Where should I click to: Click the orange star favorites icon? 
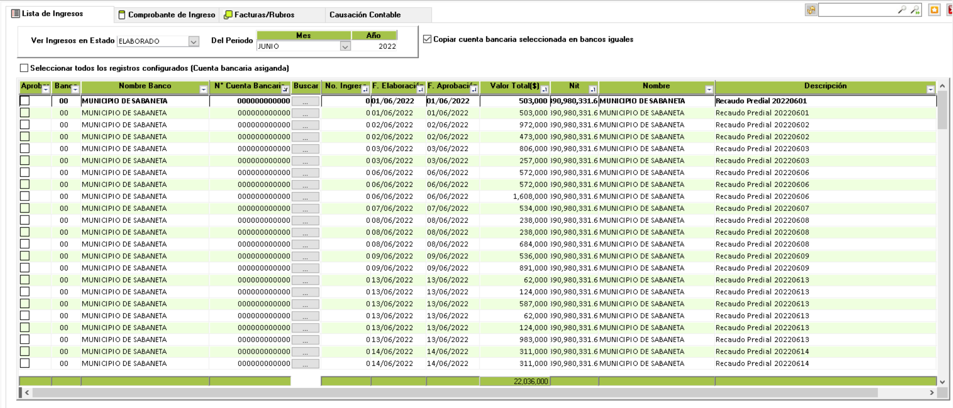(934, 10)
